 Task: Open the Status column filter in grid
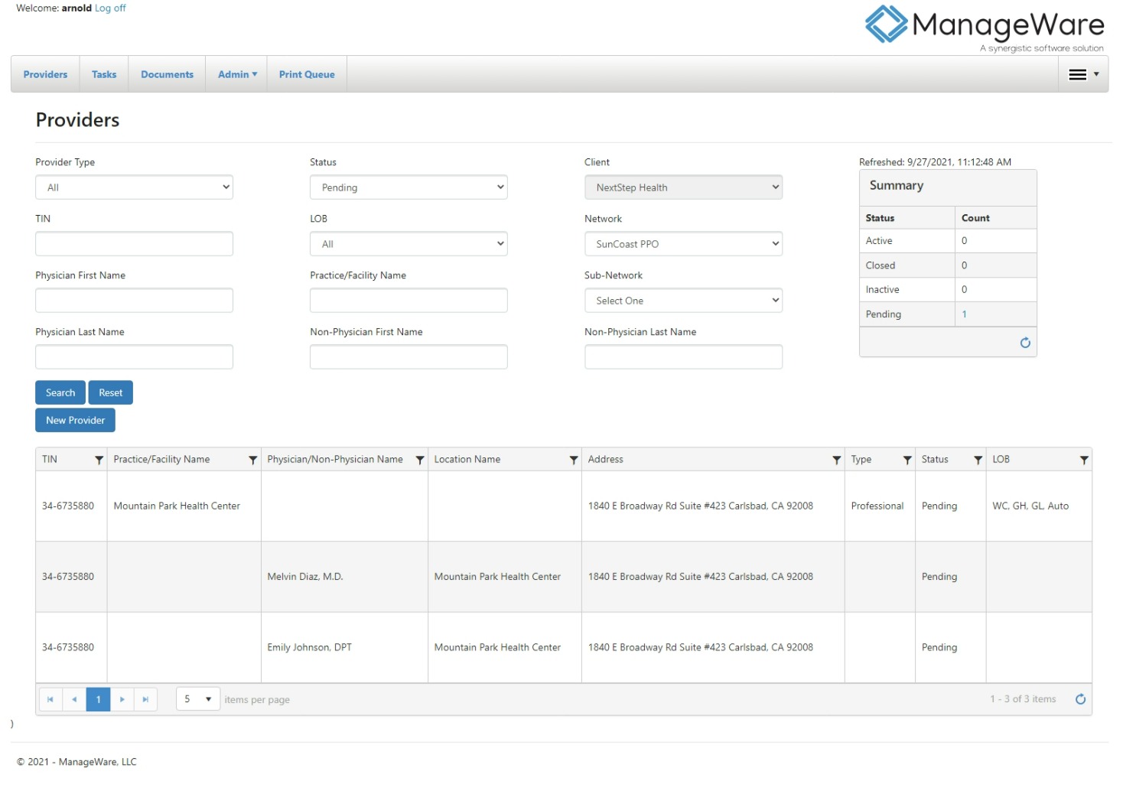(x=978, y=460)
